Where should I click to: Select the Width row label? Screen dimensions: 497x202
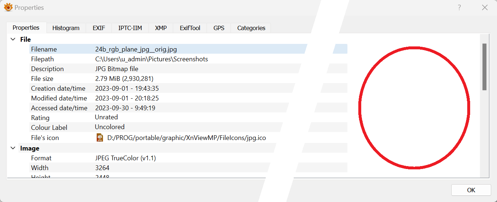tap(40, 168)
